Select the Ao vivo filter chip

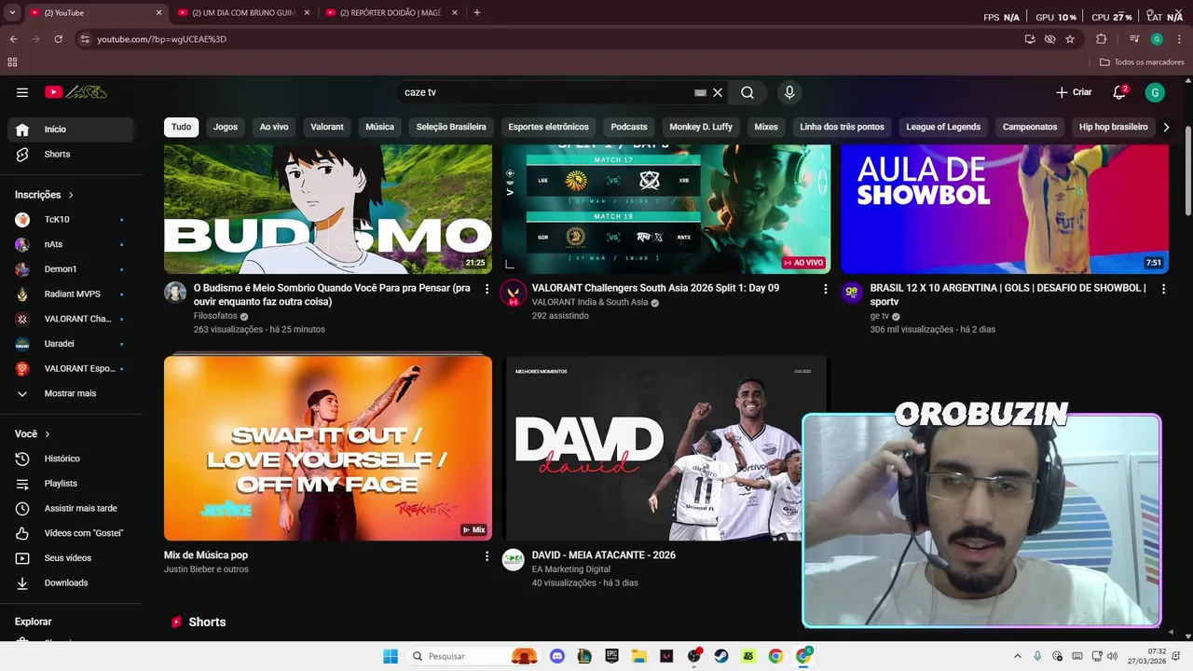pos(274,127)
